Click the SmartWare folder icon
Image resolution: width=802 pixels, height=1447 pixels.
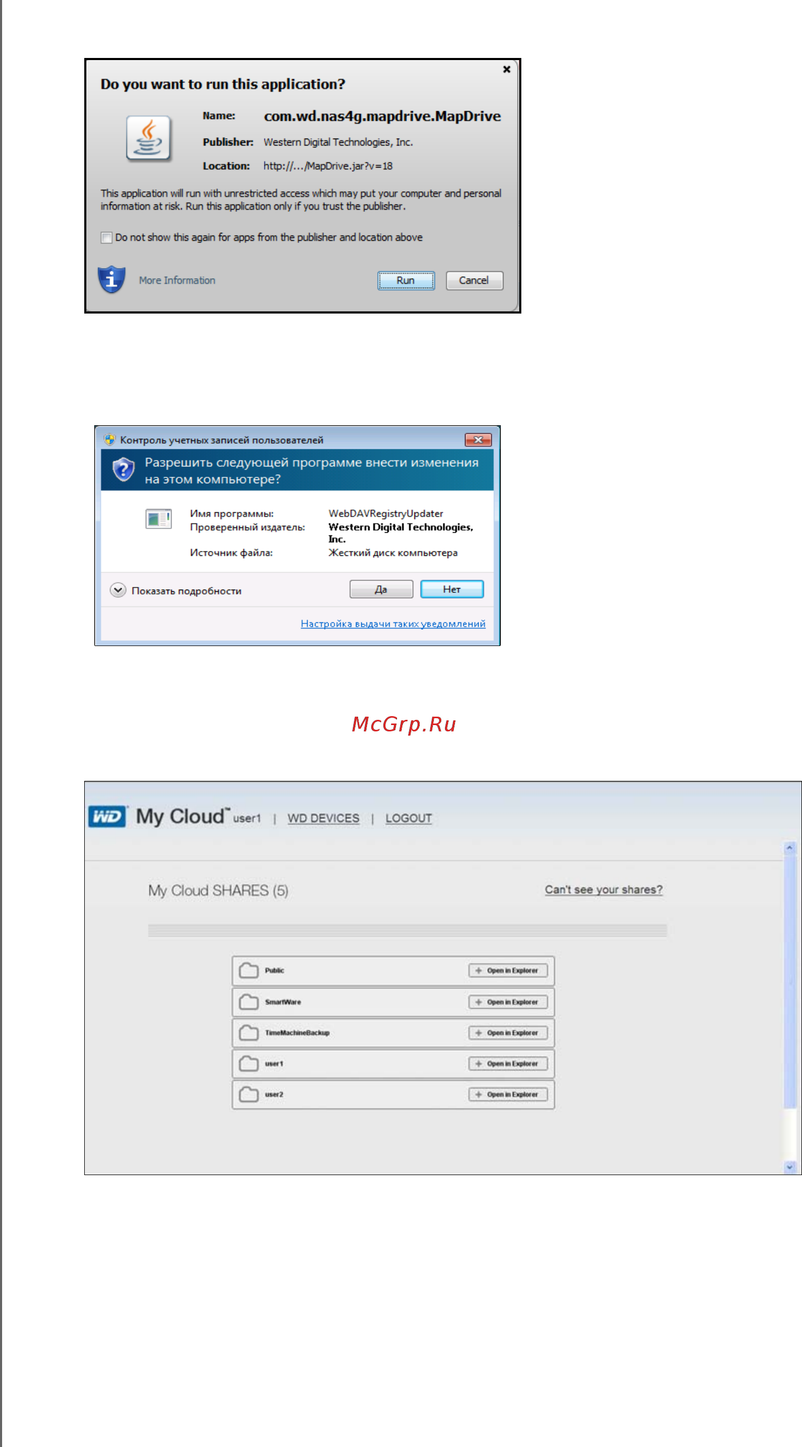[249, 1002]
